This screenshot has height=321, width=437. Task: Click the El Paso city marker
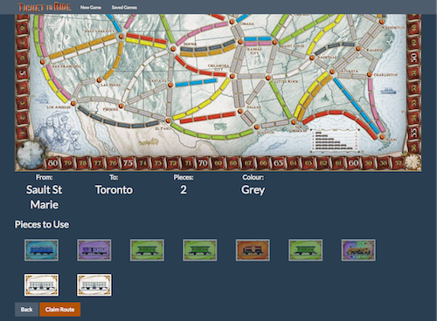[168, 120]
